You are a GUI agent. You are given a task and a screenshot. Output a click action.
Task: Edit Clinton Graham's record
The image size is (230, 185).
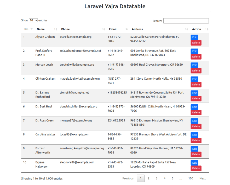tap(194, 79)
